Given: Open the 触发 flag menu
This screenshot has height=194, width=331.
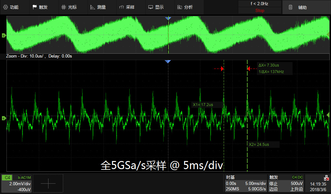Looking at the screenshot, I should (40, 7).
